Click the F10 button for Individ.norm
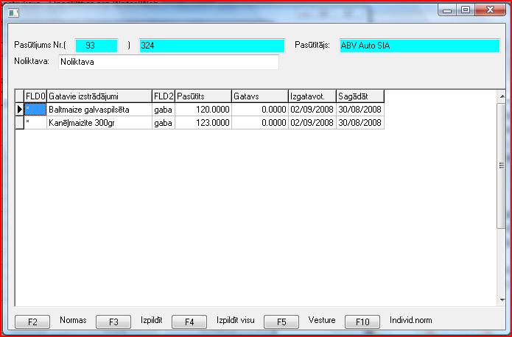The image size is (512, 337). [362, 322]
